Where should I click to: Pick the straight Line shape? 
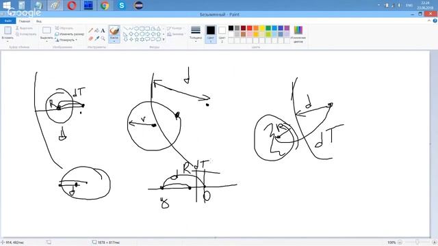click(x=125, y=29)
